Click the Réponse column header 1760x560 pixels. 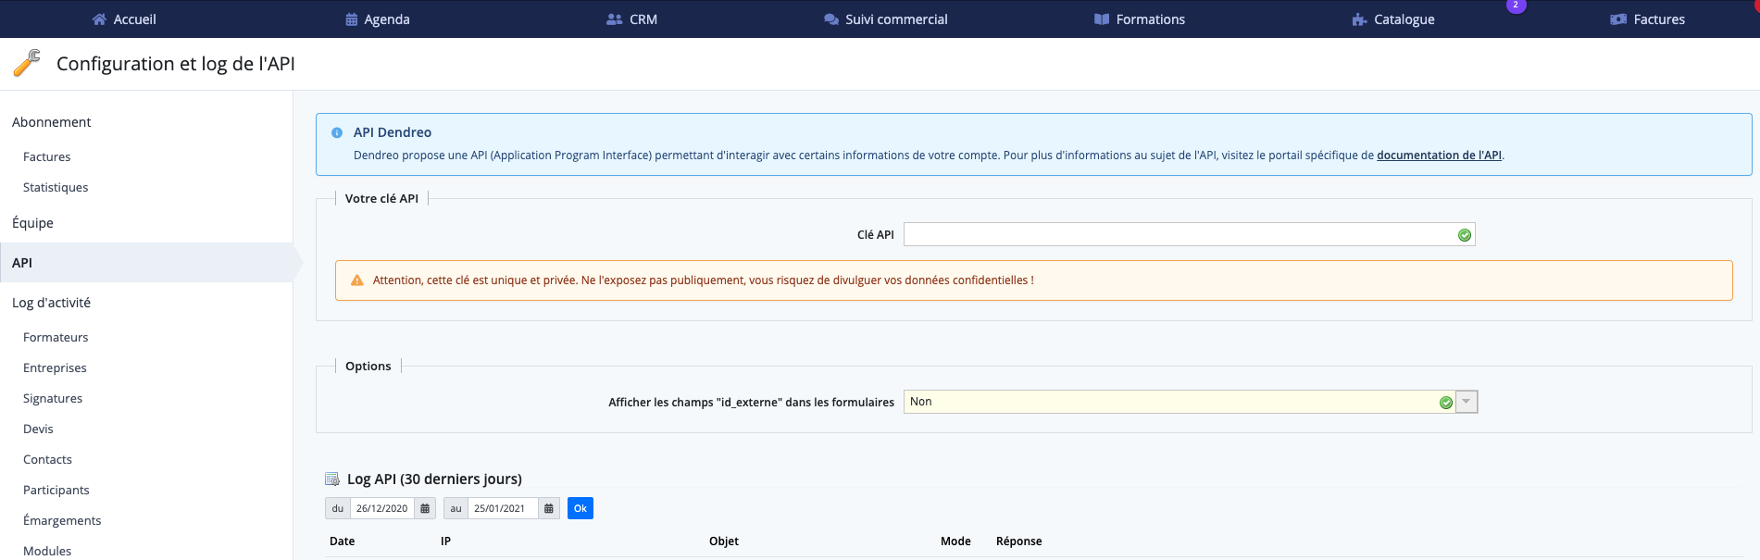pos(1019,541)
